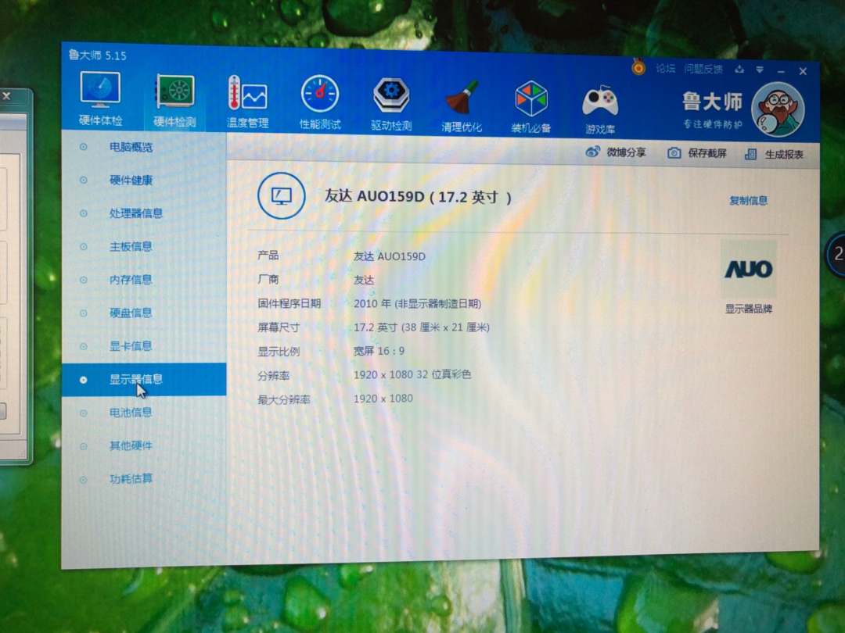The width and height of the screenshot is (845, 633).
Task: Open the 游戏库 game library
Action: click(600, 109)
